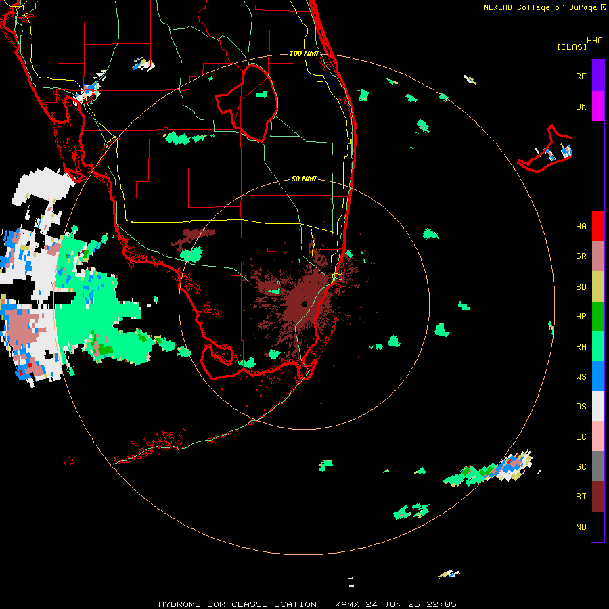Click the red island outline at right edge
The width and height of the screenshot is (609, 609).
click(545, 148)
